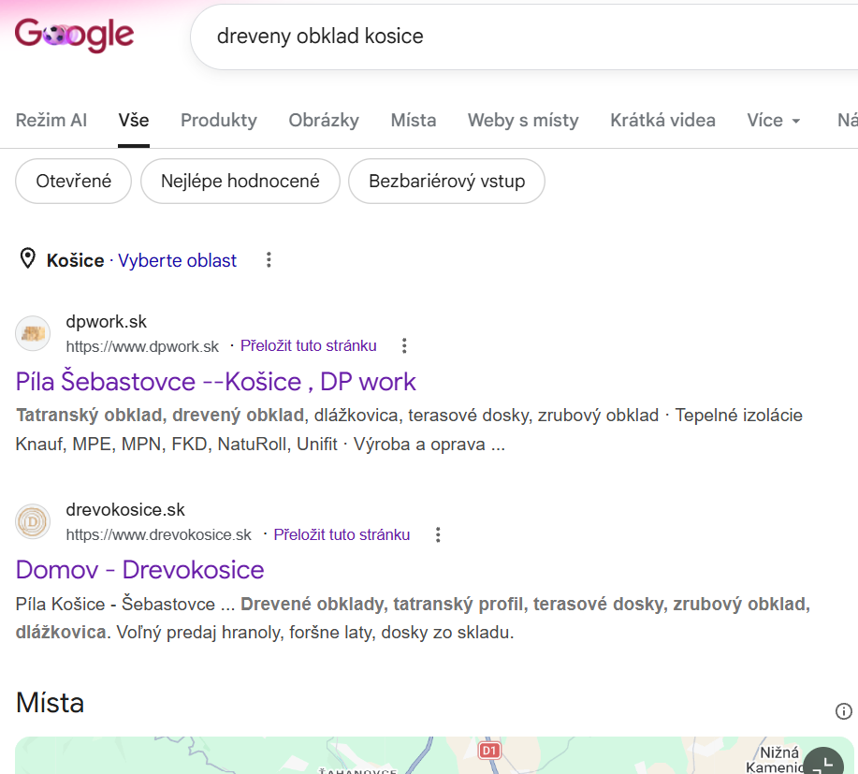Open the Weby s místy tab
The image size is (858, 774).
pos(523,121)
